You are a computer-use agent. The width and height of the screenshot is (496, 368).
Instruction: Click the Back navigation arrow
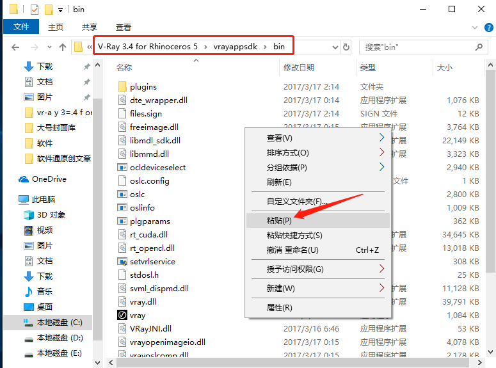tap(15, 47)
